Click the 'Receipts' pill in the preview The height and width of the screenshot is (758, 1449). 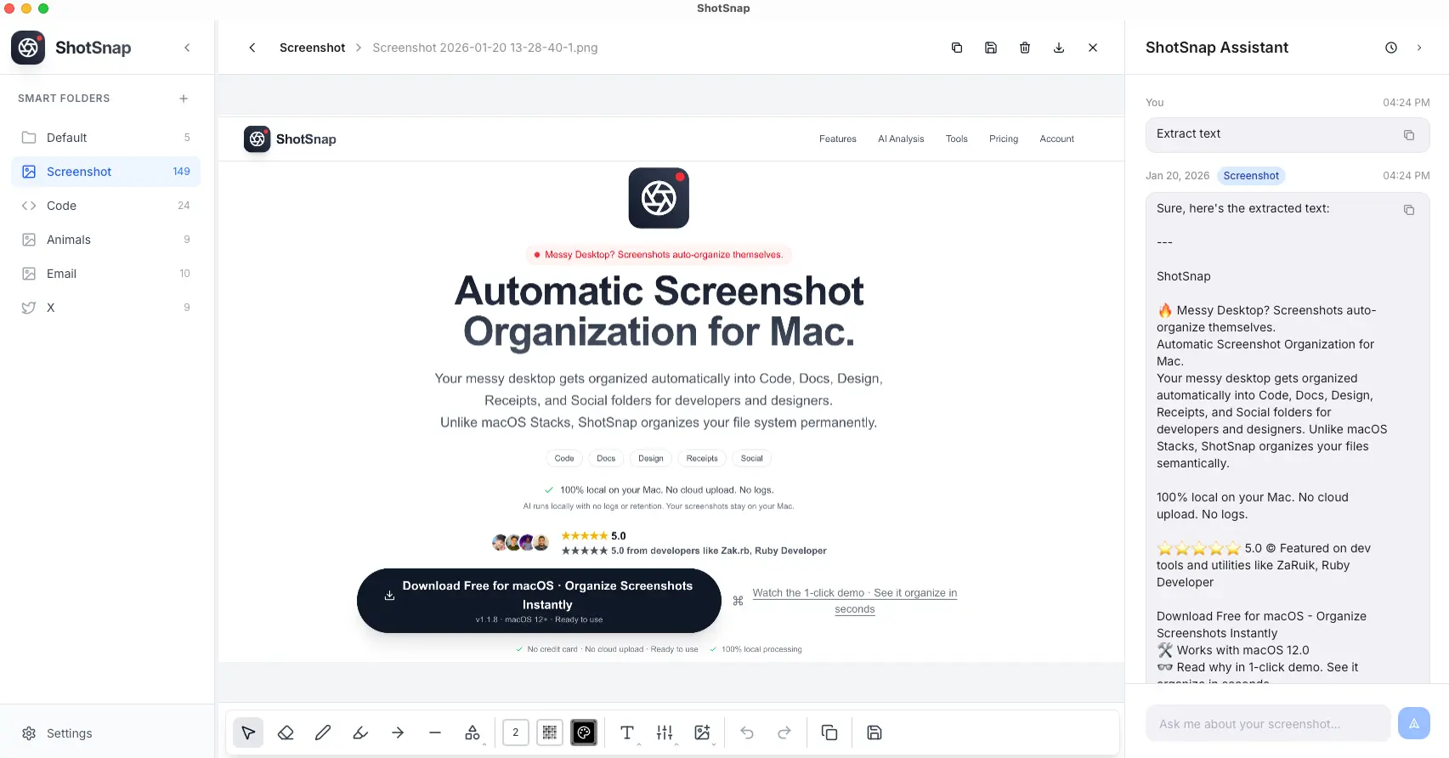[702, 458]
